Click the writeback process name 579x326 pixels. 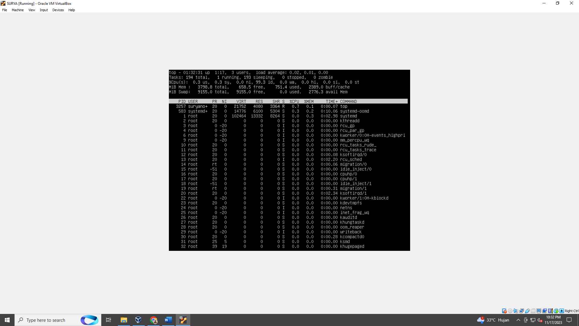(351, 232)
